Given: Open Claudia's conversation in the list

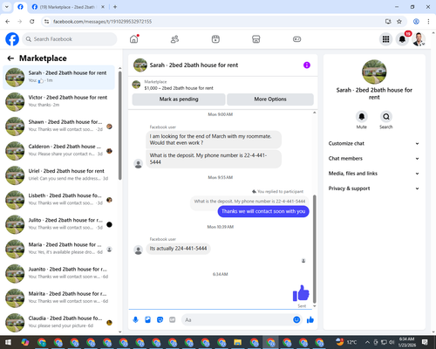Looking at the screenshot, I should pos(58,323).
